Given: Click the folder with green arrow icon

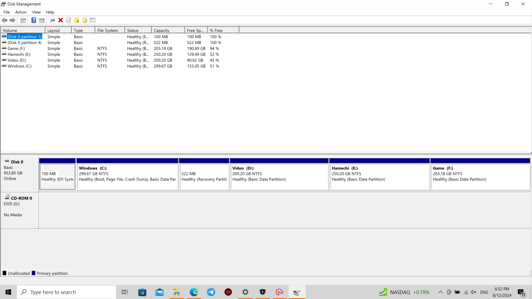Looking at the screenshot, I should (x=77, y=20).
